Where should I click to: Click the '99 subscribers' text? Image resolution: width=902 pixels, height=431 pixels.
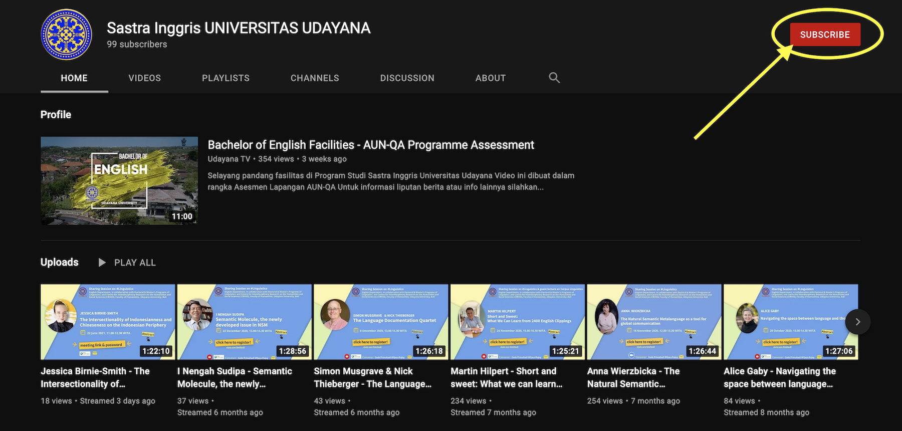pyautogui.click(x=137, y=44)
